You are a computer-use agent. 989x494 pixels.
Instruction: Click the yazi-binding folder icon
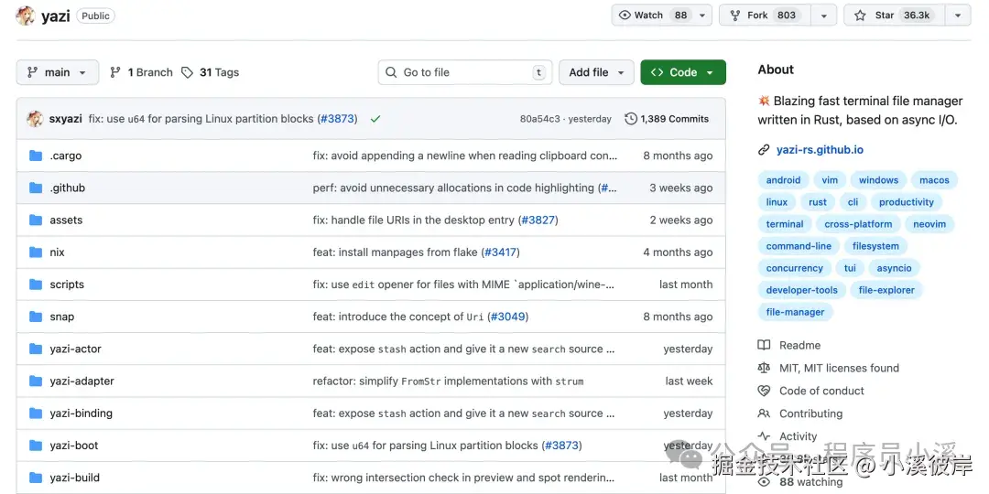tap(36, 413)
